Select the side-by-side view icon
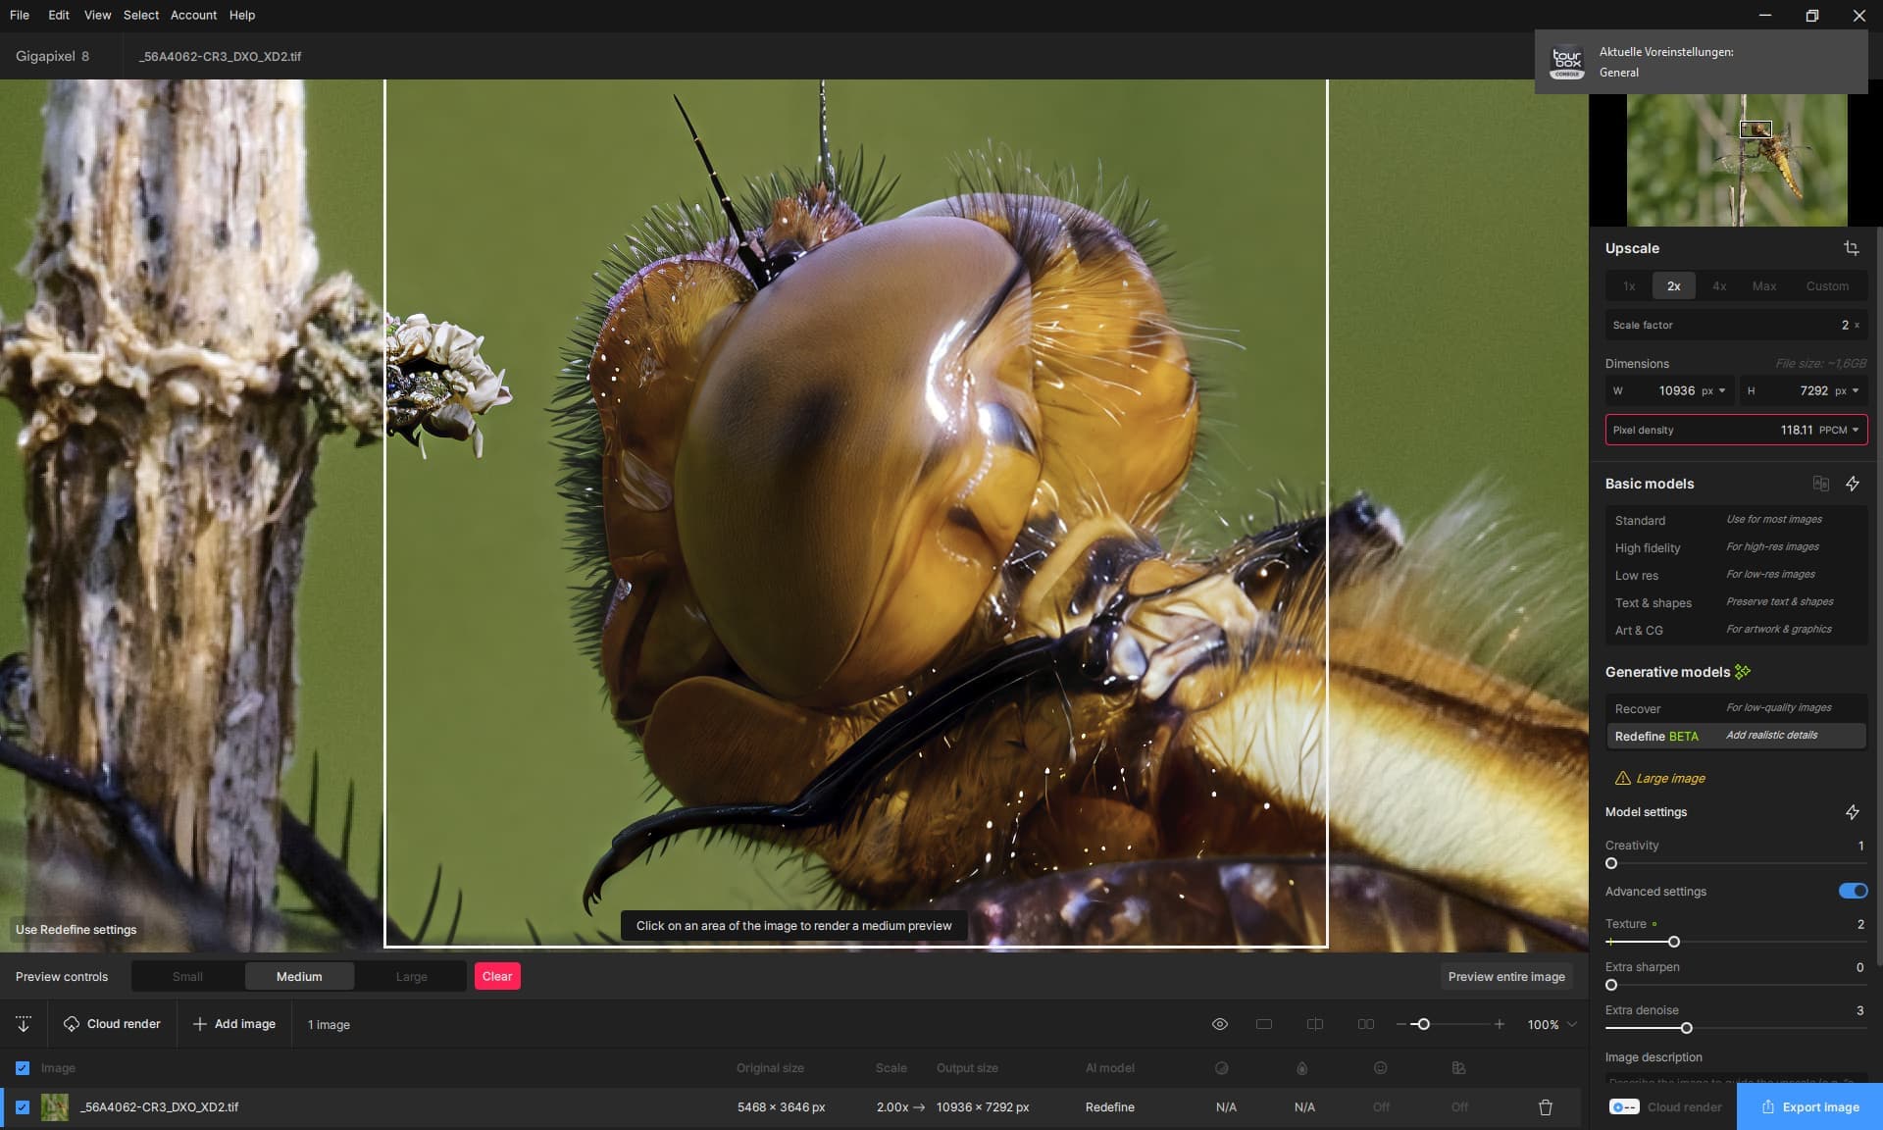The height and width of the screenshot is (1130, 1883). 1365,1024
